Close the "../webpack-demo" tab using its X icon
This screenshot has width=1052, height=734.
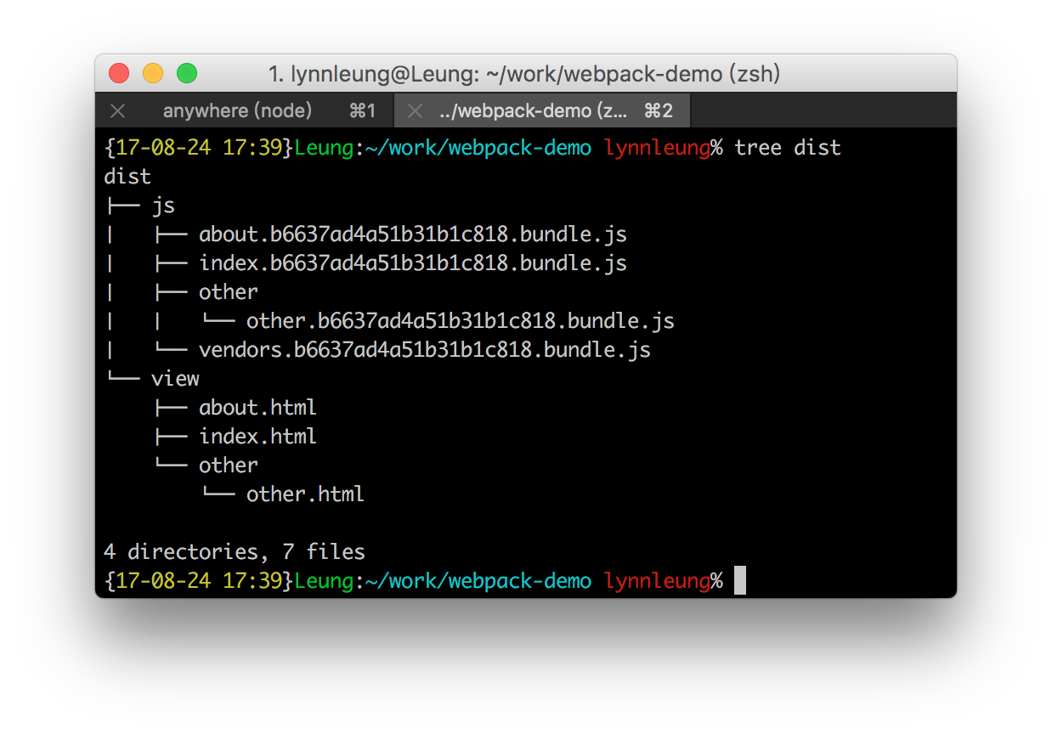coord(415,111)
